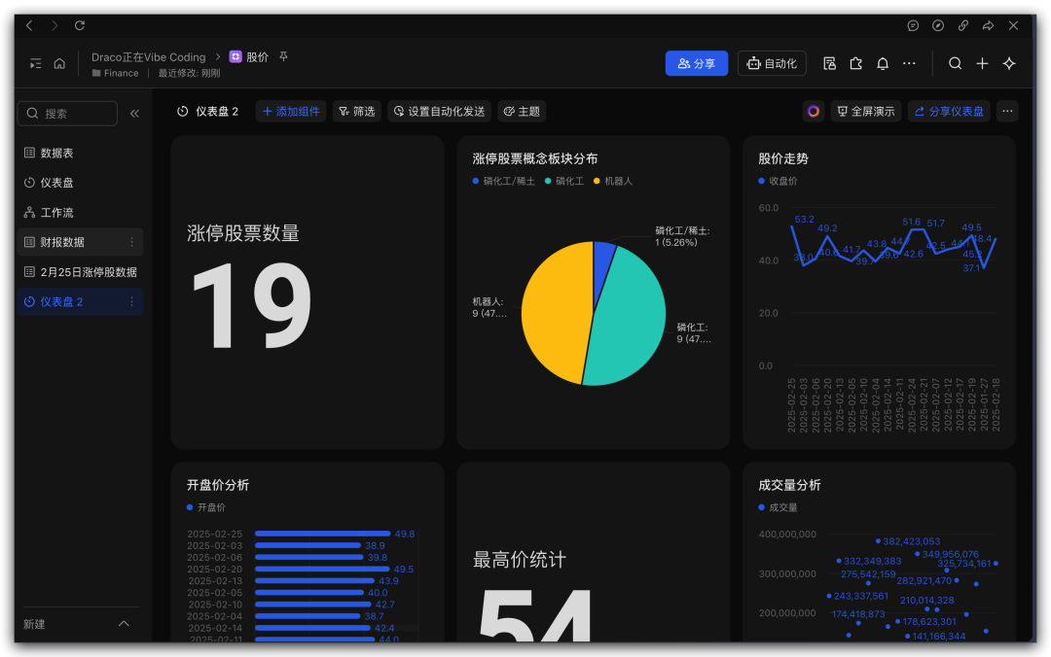Open the extensions puzzle icon
The width and height of the screenshot is (1051, 657).
click(856, 63)
